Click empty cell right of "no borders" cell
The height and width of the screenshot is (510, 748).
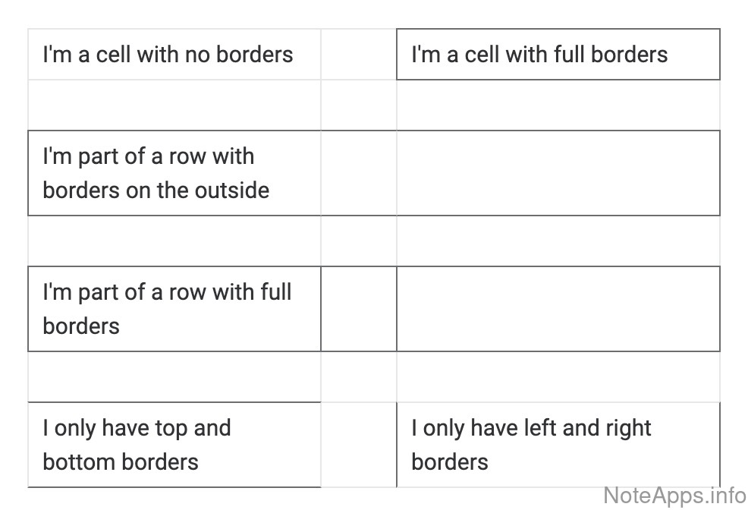(359, 55)
